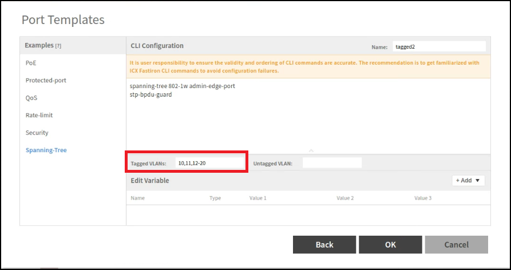The image size is (511, 270).
Task: Select the Type column header
Action: 215,198
